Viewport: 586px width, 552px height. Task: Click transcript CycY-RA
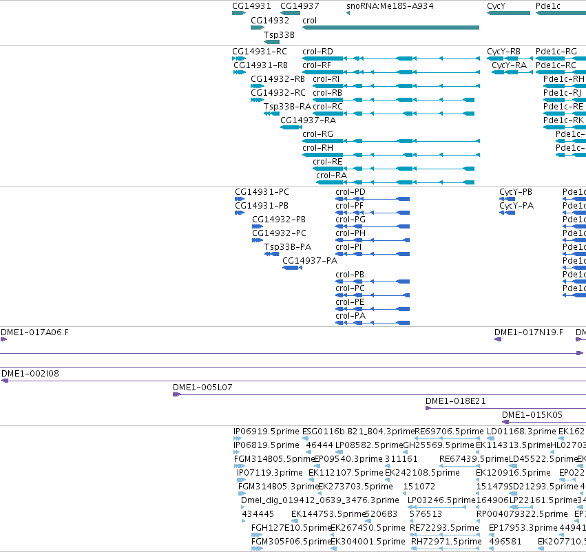pyautogui.click(x=512, y=72)
